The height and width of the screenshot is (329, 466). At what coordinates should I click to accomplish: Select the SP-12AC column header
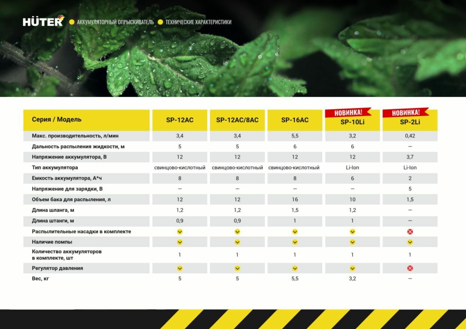point(180,120)
